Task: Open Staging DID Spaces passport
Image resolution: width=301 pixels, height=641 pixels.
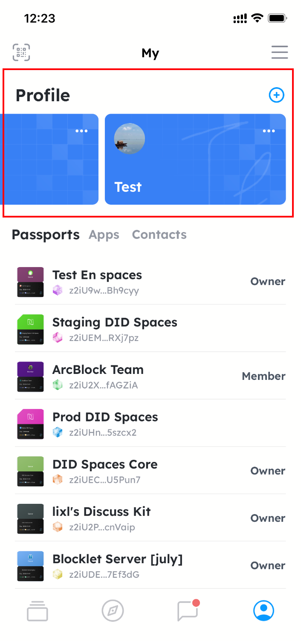Action: coord(115,323)
